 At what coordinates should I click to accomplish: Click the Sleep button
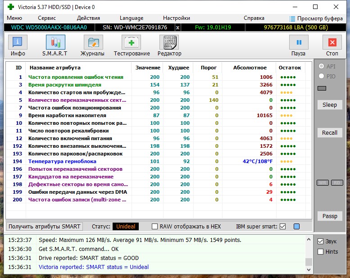[330, 105]
